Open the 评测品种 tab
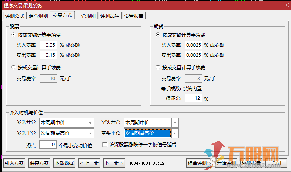This screenshot has height=172, width=291. (x=110, y=16)
